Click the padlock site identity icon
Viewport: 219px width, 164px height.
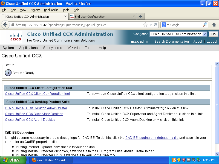[13, 25]
